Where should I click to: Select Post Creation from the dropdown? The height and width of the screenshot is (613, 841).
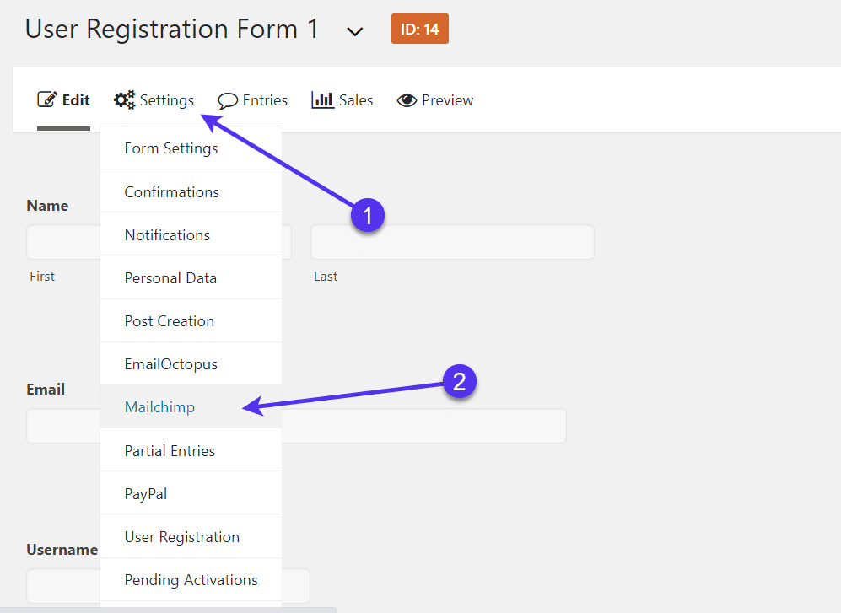click(x=169, y=320)
